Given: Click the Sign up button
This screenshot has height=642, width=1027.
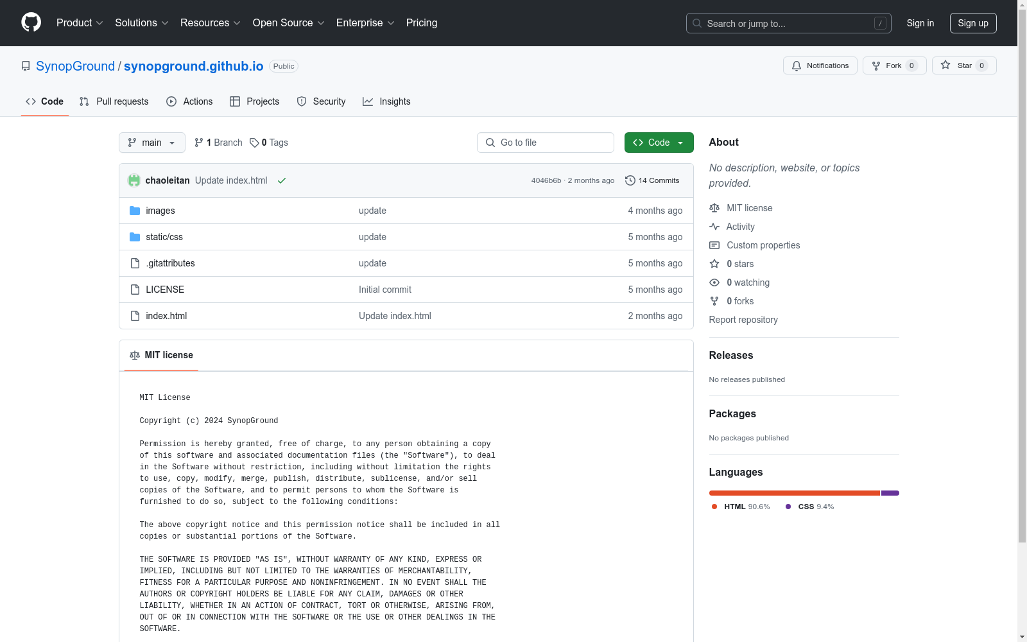Looking at the screenshot, I should tap(973, 23).
